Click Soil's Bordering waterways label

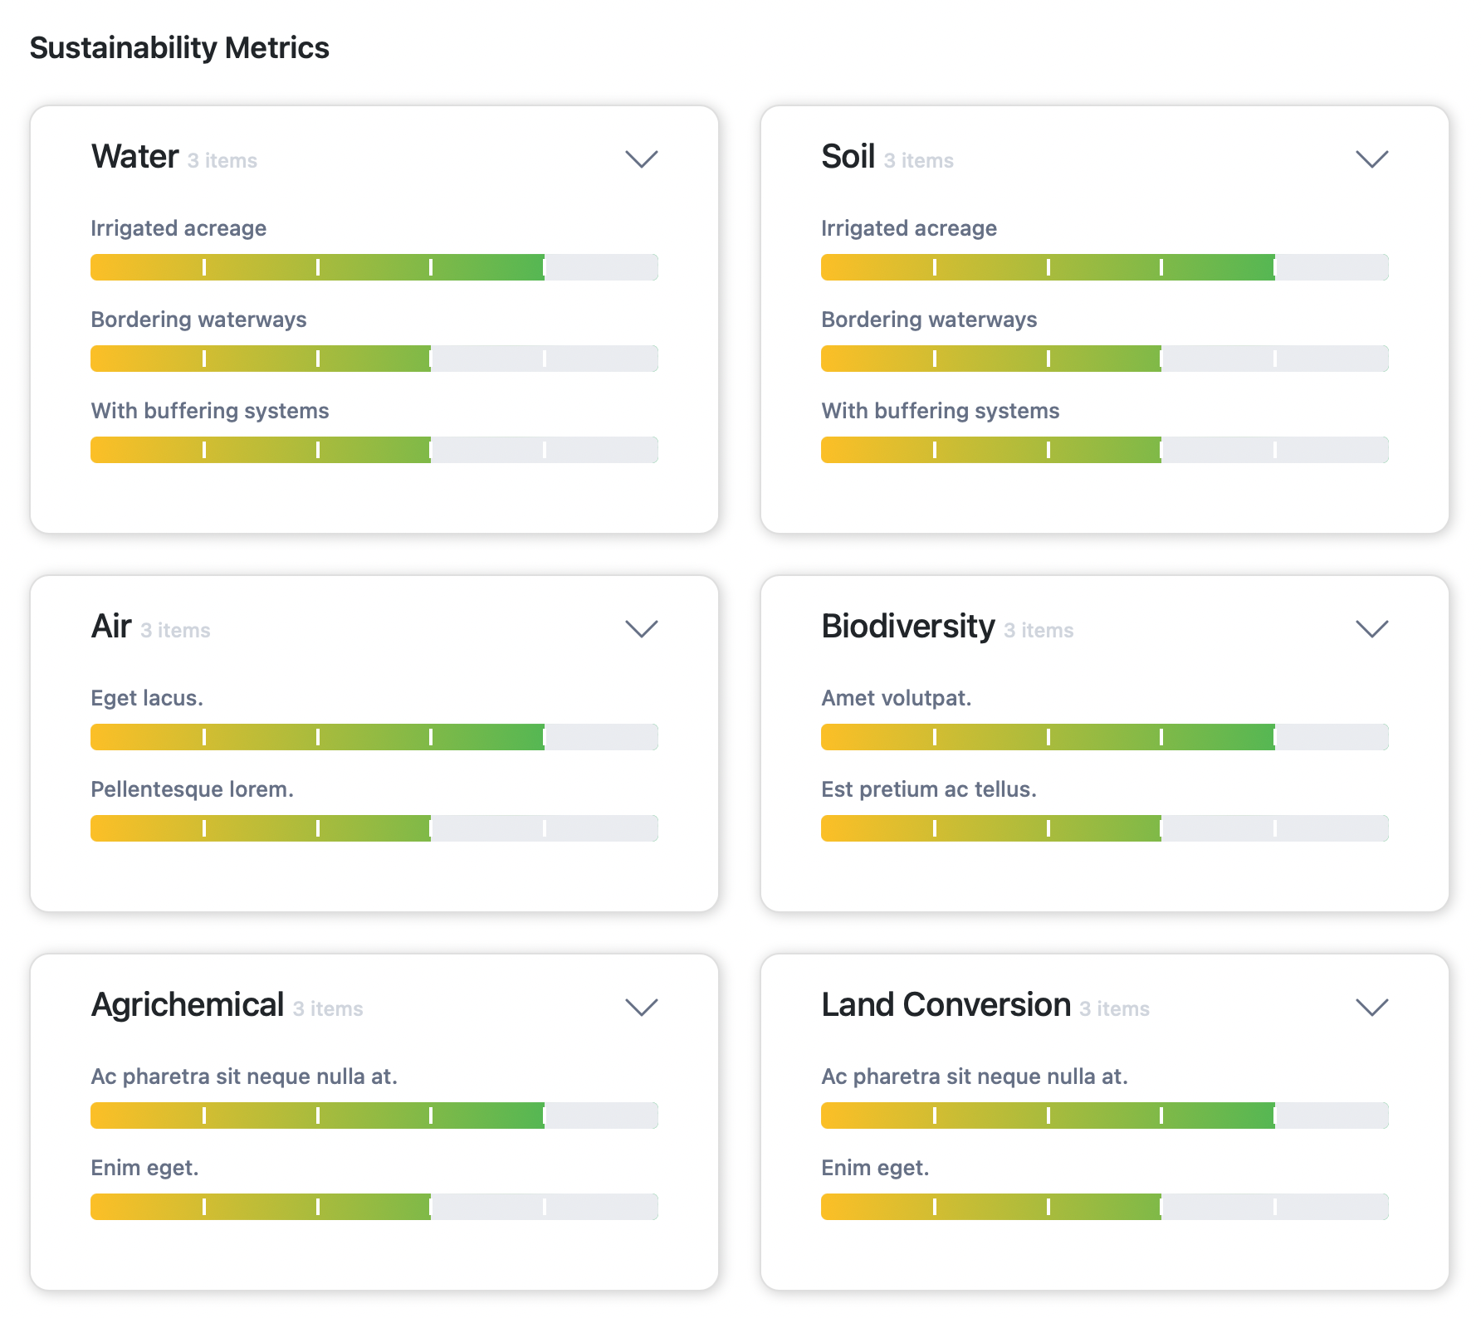click(x=928, y=320)
